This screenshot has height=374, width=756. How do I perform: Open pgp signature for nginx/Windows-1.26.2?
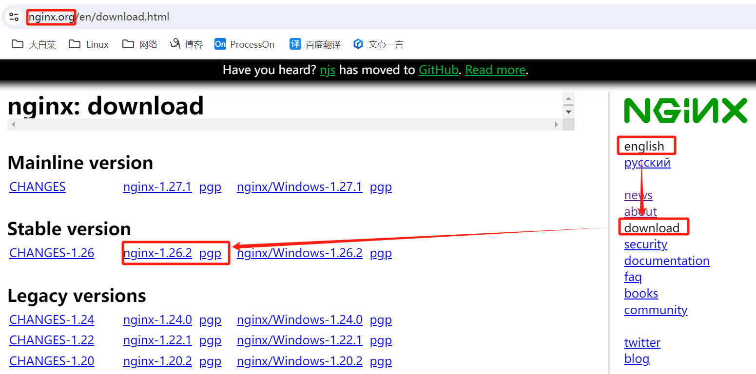(381, 253)
